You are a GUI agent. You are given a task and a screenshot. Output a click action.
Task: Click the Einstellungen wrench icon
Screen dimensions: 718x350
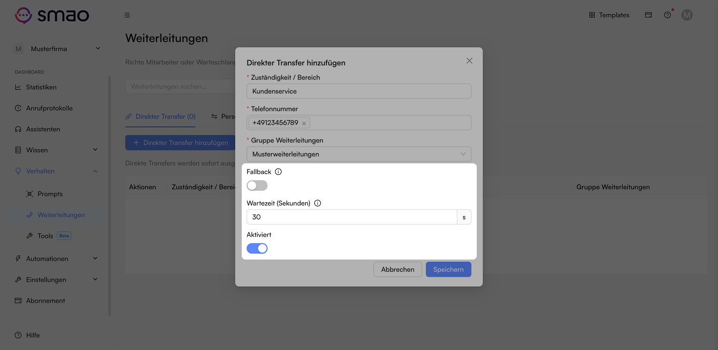[18, 280]
